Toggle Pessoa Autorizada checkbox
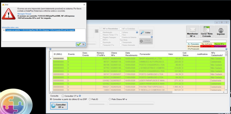This screenshot has width=231, height=114. pyautogui.click(x=121, y=45)
